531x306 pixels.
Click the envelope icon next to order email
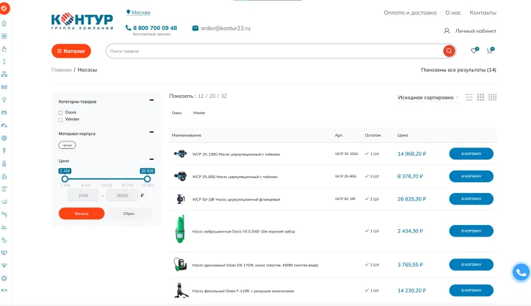195,28
